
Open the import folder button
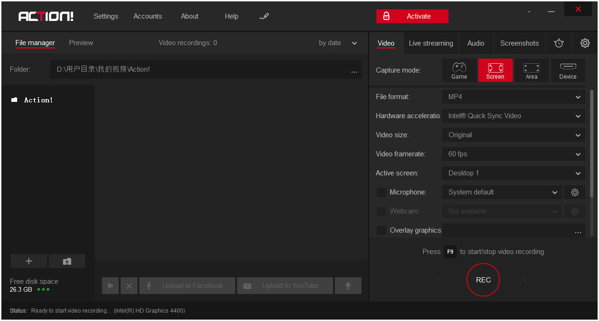tap(67, 261)
